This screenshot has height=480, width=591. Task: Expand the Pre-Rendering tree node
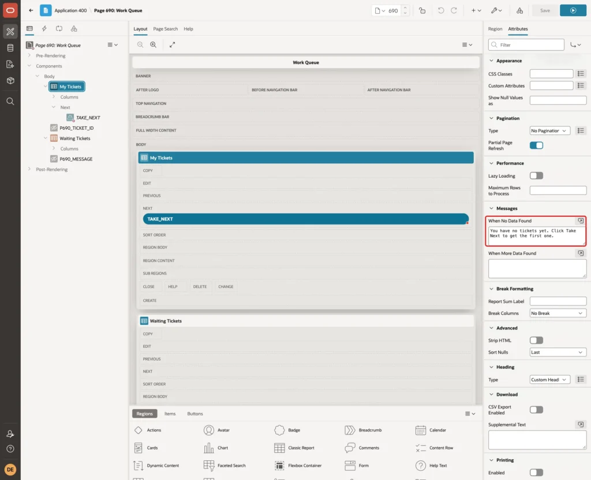click(29, 55)
